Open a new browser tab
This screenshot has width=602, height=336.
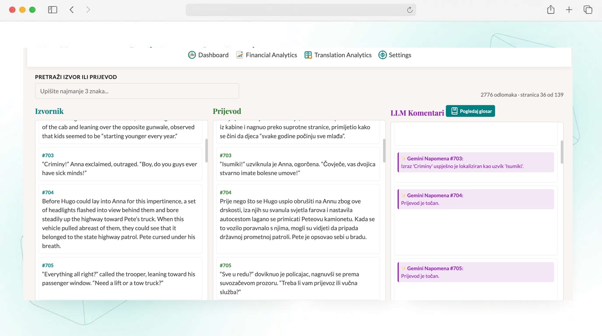pyautogui.click(x=569, y=10)
